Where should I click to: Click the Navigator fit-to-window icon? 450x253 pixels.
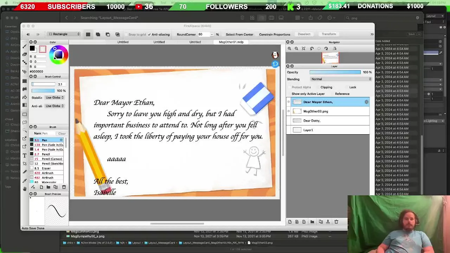(x=303, y=48)
